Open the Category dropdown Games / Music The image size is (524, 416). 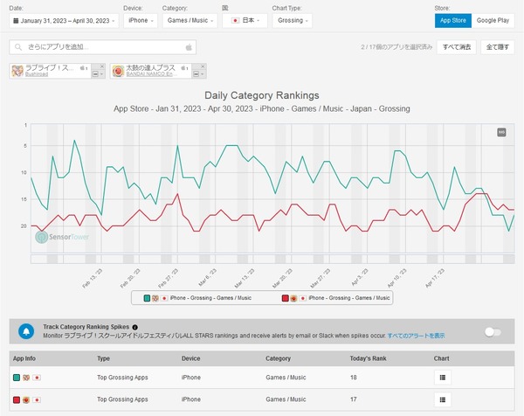(x=190, y=21)
